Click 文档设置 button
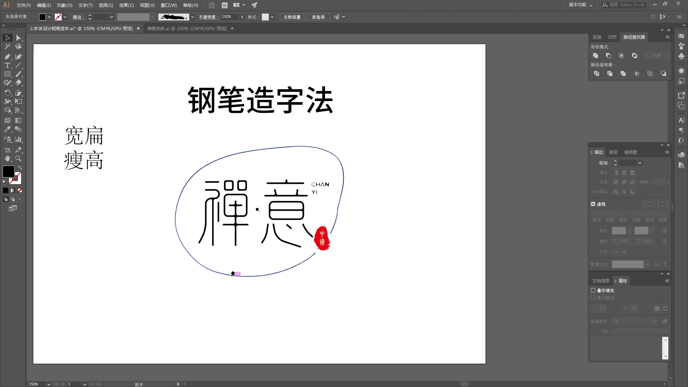 [x=292, y=17]
